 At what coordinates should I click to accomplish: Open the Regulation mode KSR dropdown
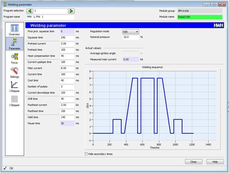[131, 32]
